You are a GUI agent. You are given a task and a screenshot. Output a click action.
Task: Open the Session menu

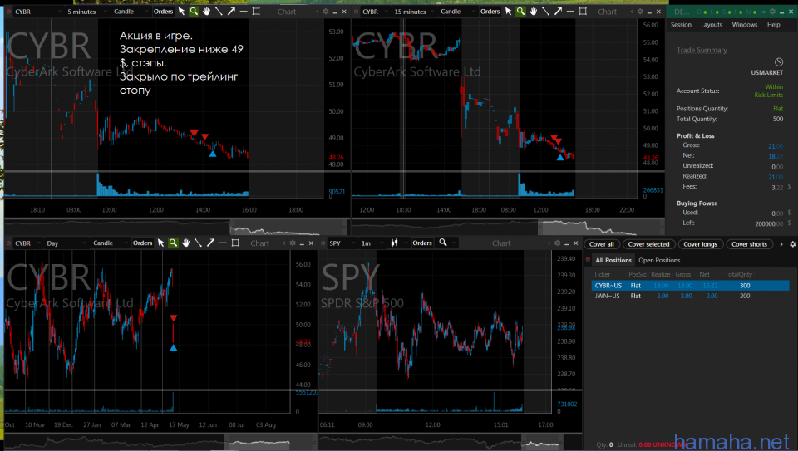(x=681, y=24)
